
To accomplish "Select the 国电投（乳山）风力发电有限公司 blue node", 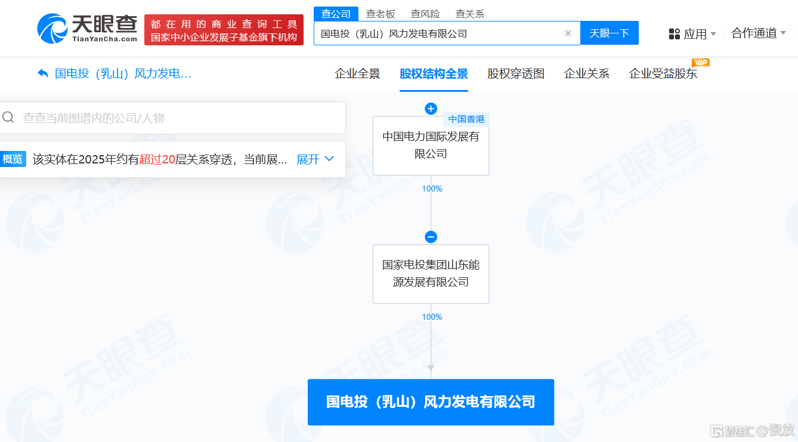I will 431,402.
